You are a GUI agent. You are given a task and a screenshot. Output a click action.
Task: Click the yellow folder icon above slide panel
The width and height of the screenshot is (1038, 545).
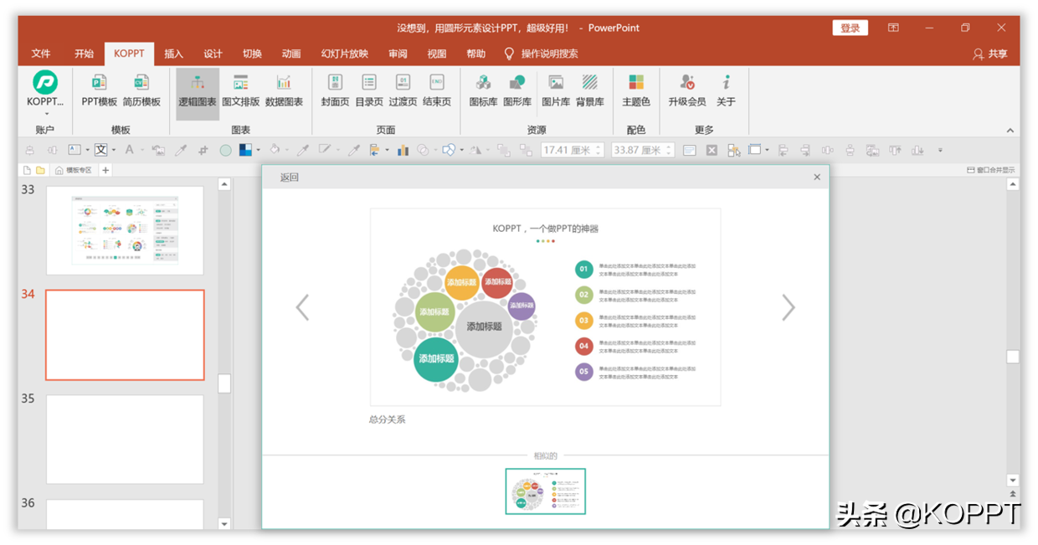pos(40,170)
